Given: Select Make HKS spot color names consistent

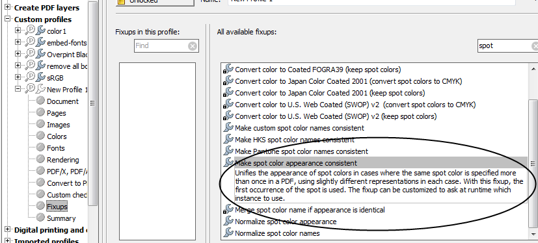Looking at the screenshot, I should (295, 140).
